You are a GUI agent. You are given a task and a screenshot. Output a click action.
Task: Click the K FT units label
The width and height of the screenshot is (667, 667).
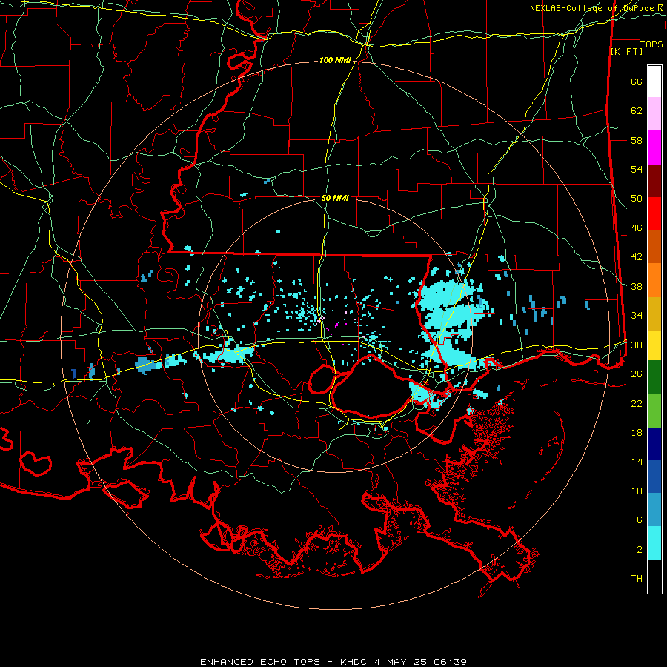tap(626, 51)
